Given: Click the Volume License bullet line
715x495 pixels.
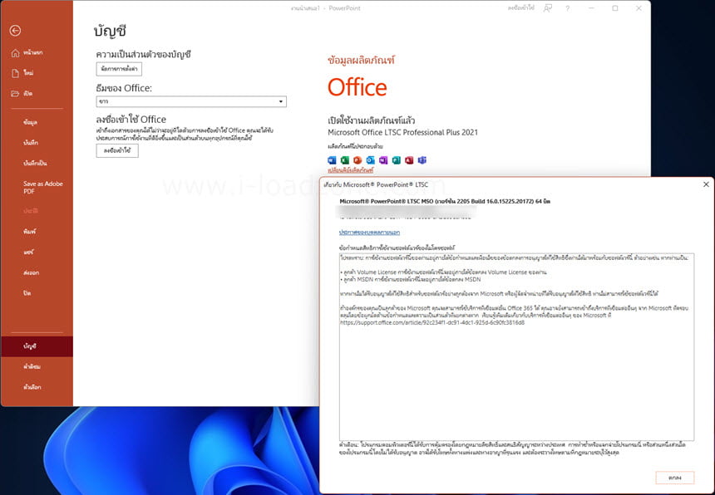Looking at the screenshot, I should pyautogui.click(x=443, y=272).
